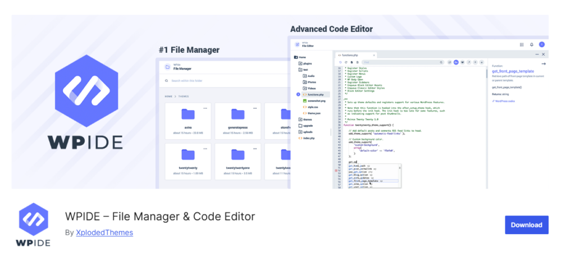Click the right arrow in the function panel

[x=544, y=64]
